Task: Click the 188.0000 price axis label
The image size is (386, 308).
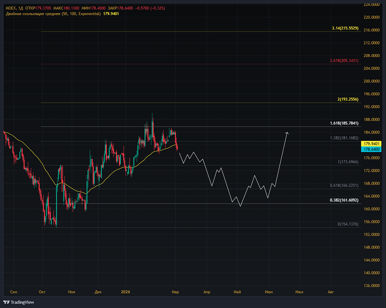Action: pos(371,119)
